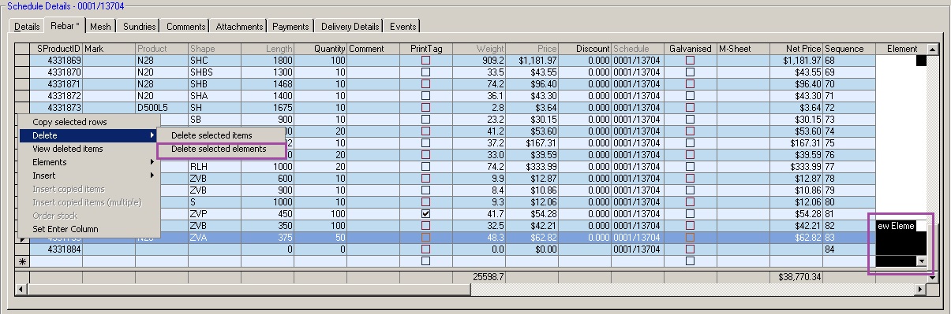Click the horizontal scrollbar thumb

click(249, 290)
